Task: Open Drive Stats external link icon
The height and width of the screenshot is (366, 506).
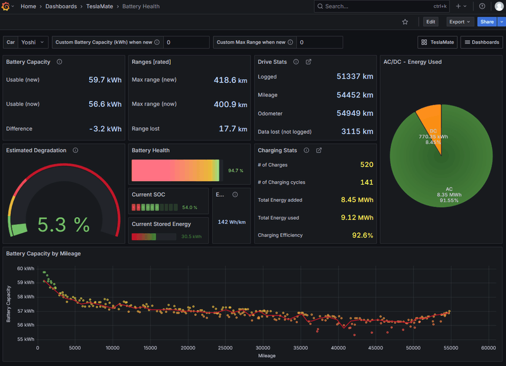Action: point(309,62)
